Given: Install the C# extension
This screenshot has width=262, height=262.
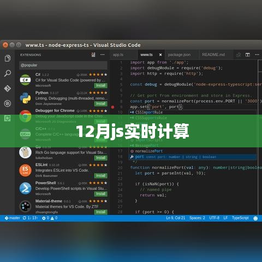Looking at the screenshot, I should point(101,85).
